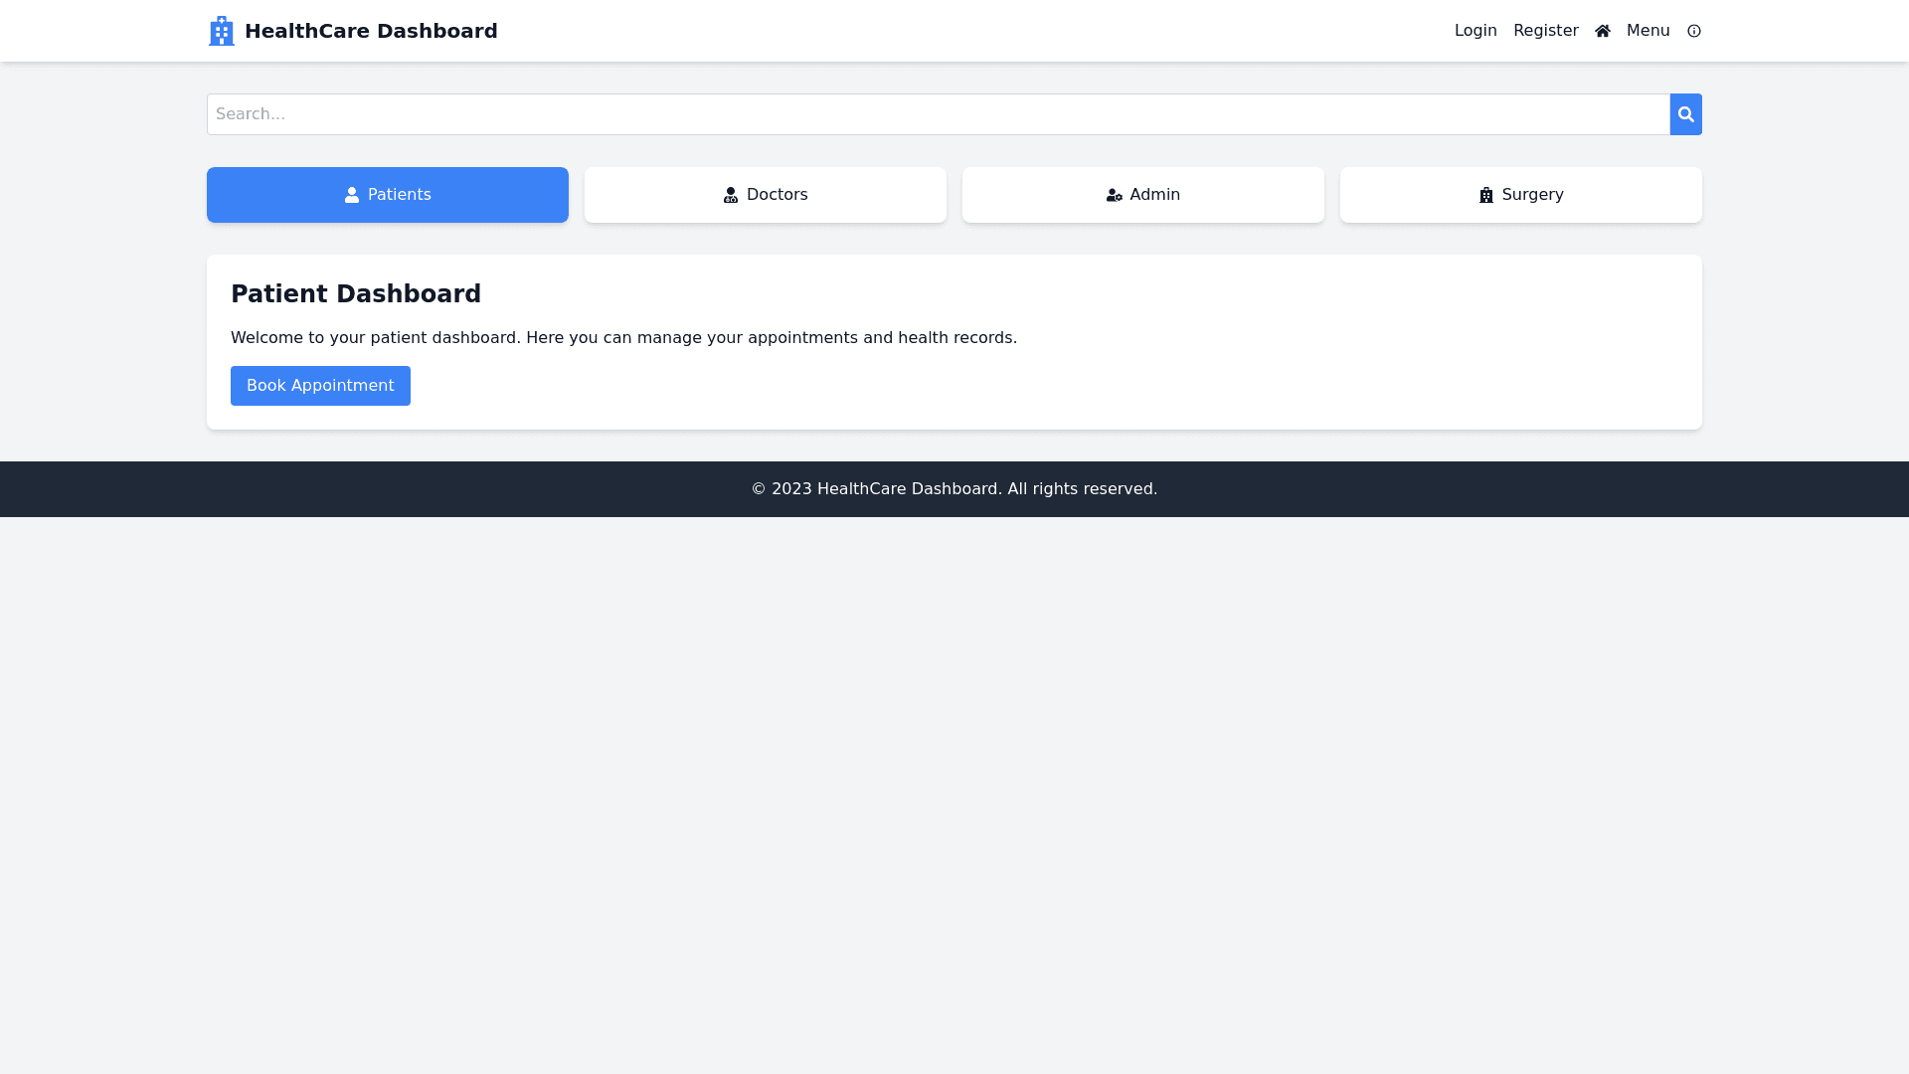
Task: Click the user-gear icon beside Admin
Action: pyautogui.click(x=1114, y=195)
